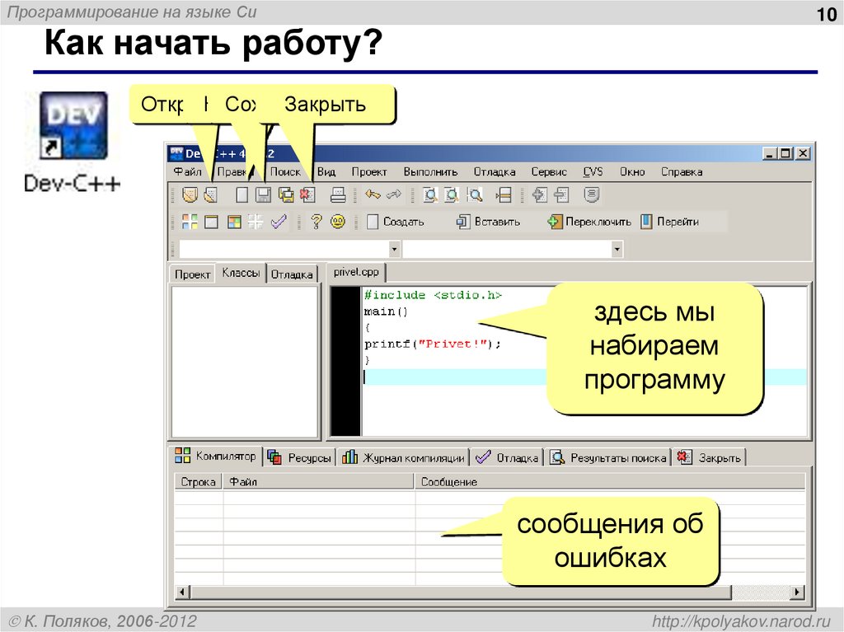Click the window-shaped Run icon
The width and height of the screenshot is (844, 632).
pos(212,222)
